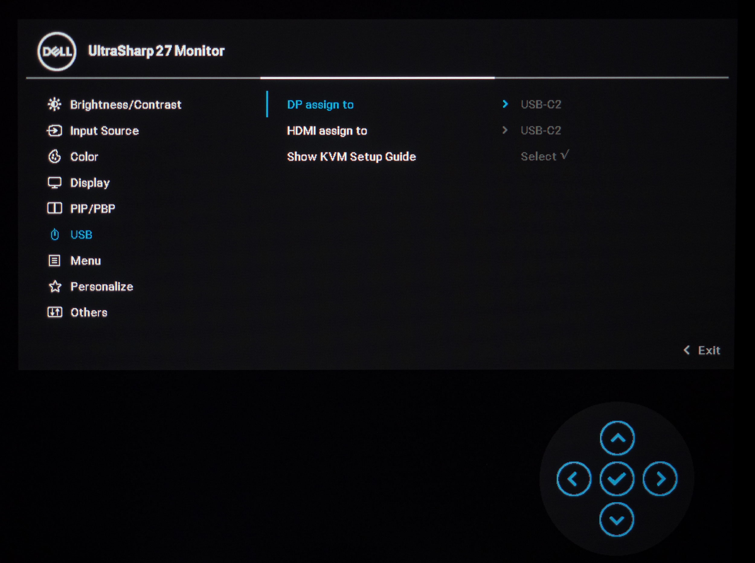The image size is (755, 563).
Task: Expand the HDMI assign to chevron
Action: pyautogui.click(x=505, y=130)
